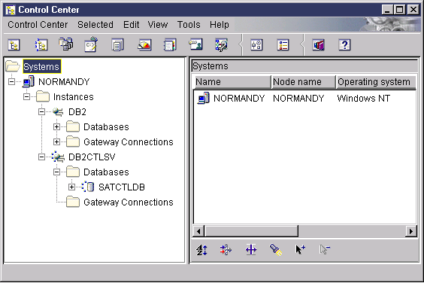Select the Instances tree label
The width and height of the screenshot is (424, 283).
coord(73,96)
